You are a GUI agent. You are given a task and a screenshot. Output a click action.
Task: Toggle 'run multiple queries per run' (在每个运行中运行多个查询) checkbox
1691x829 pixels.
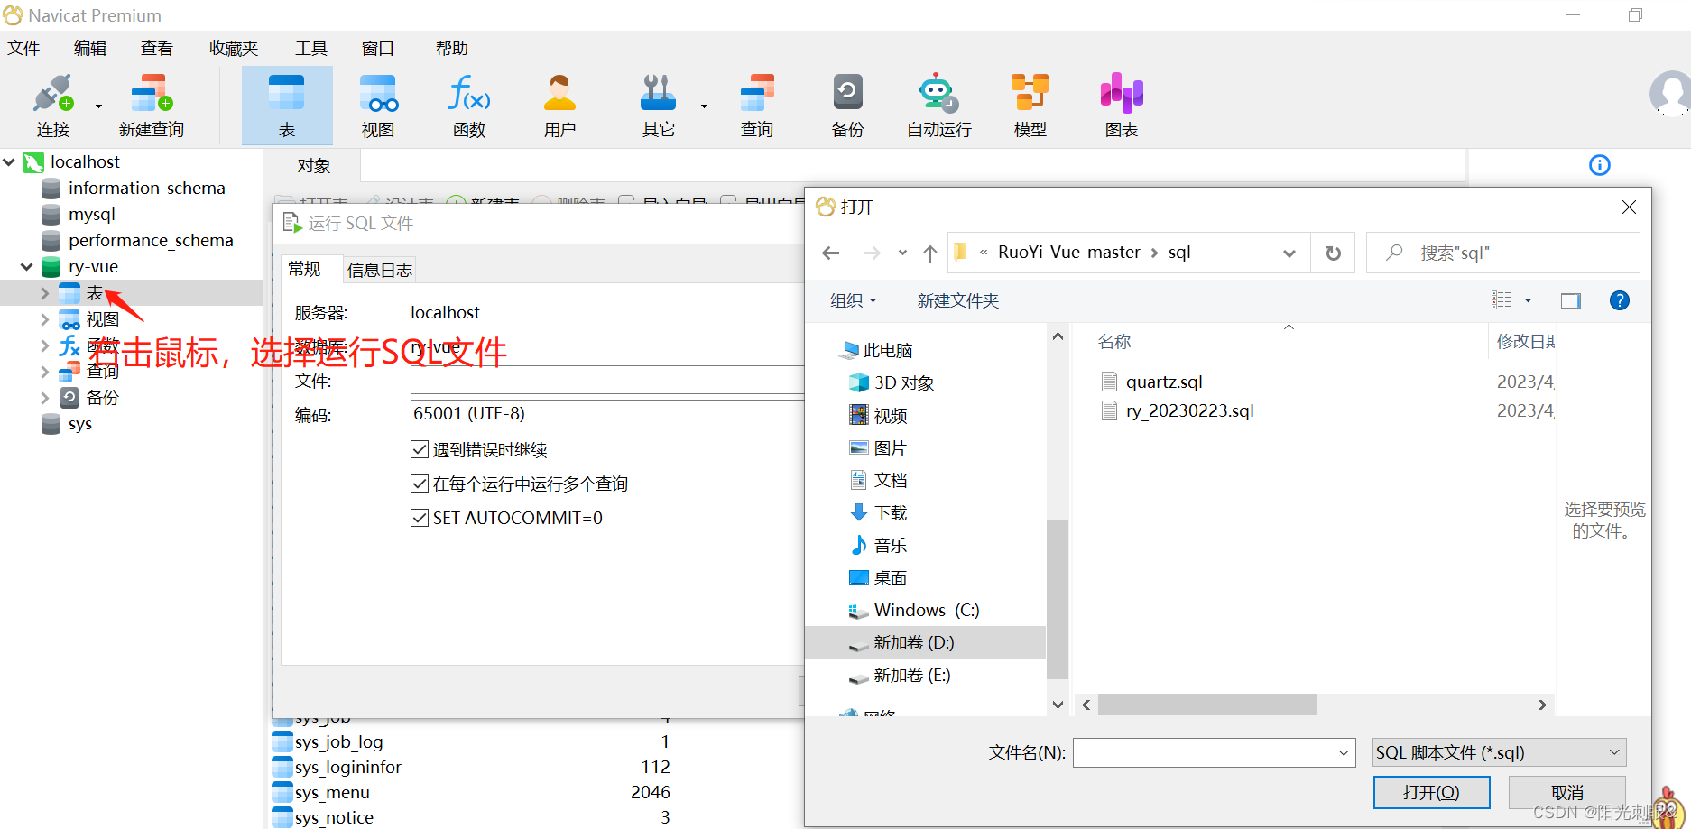(x=419, y=484)
